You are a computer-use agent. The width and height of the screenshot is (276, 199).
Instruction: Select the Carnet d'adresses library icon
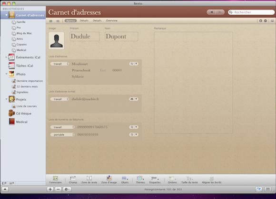click(x=11, y=15)
